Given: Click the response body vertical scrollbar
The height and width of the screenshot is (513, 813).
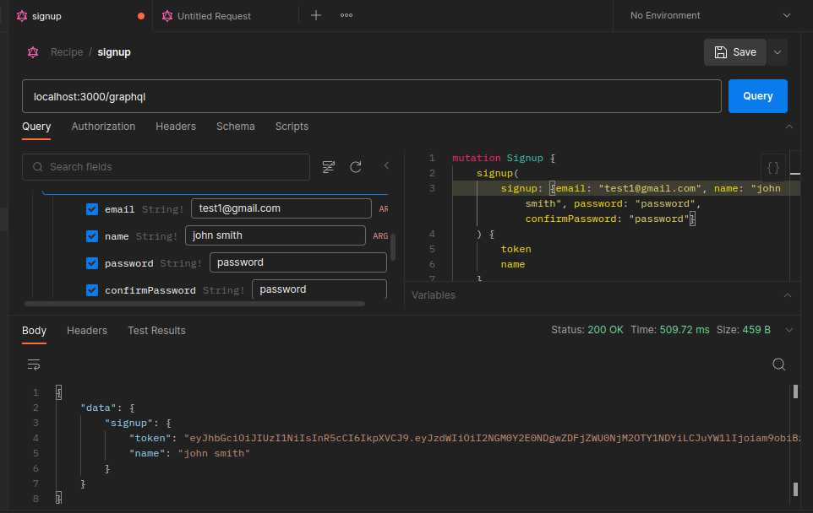Looking at the screenshot, I should click(795, 391).
